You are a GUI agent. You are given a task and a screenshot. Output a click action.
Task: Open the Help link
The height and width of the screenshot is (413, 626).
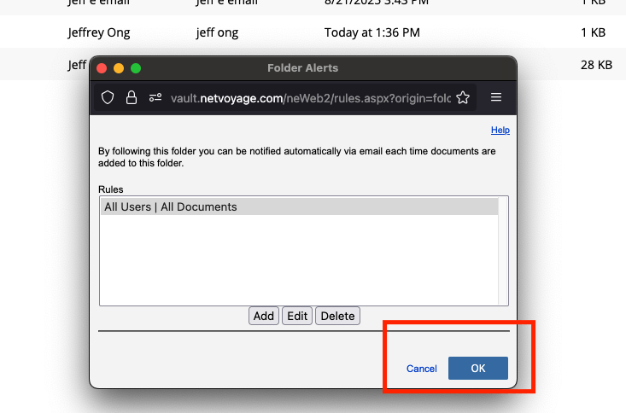pos(500,130)
